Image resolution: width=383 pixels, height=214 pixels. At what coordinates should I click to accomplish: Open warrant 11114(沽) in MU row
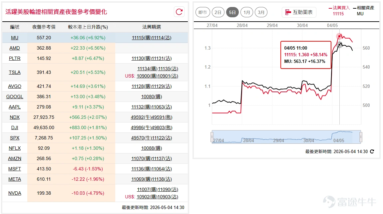point(162,38)
